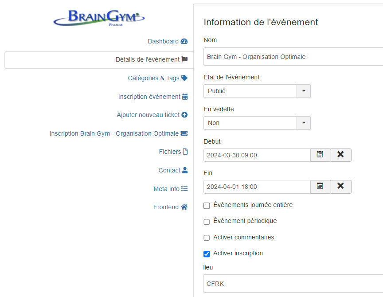This screenshot has width=383, height=297.
Task: Open Inscription Brain Gym - Organisation Optimale
Action: tap(118, 133)
